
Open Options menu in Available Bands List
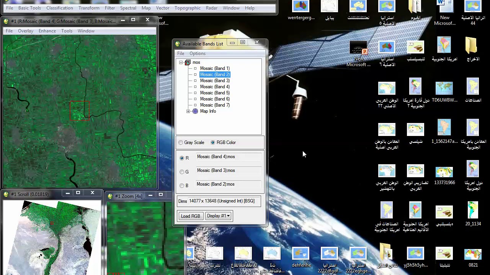198,53
